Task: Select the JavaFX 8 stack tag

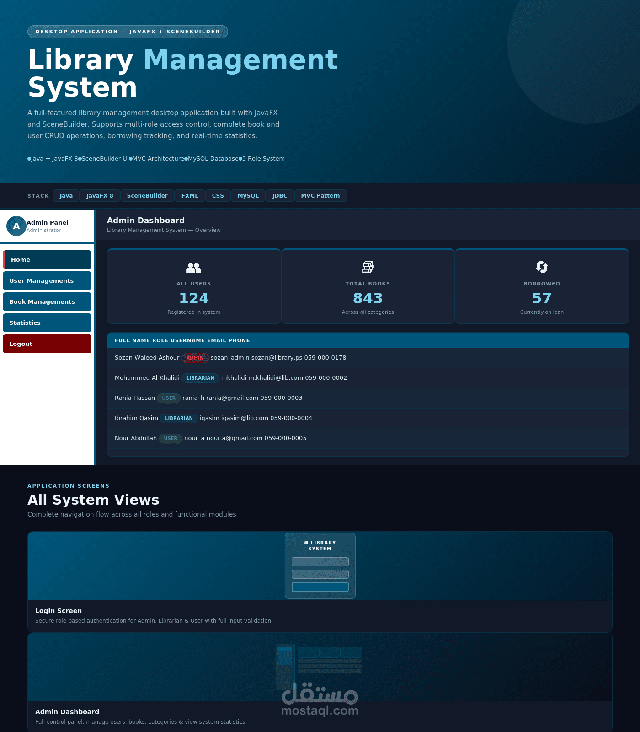Action: [100, 195]
